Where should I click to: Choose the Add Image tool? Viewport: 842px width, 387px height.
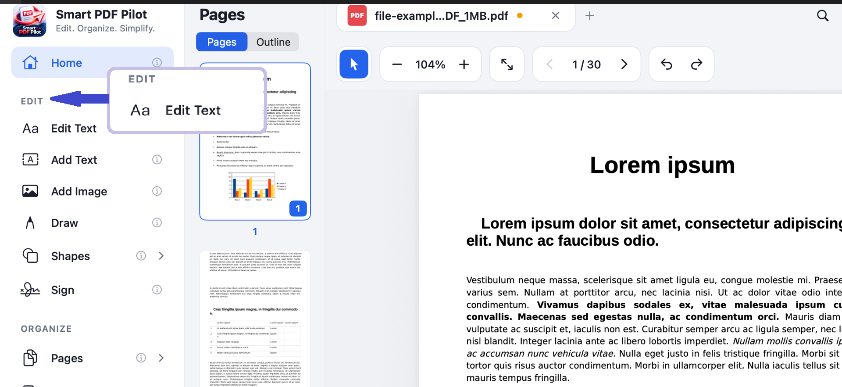[79, 192]
